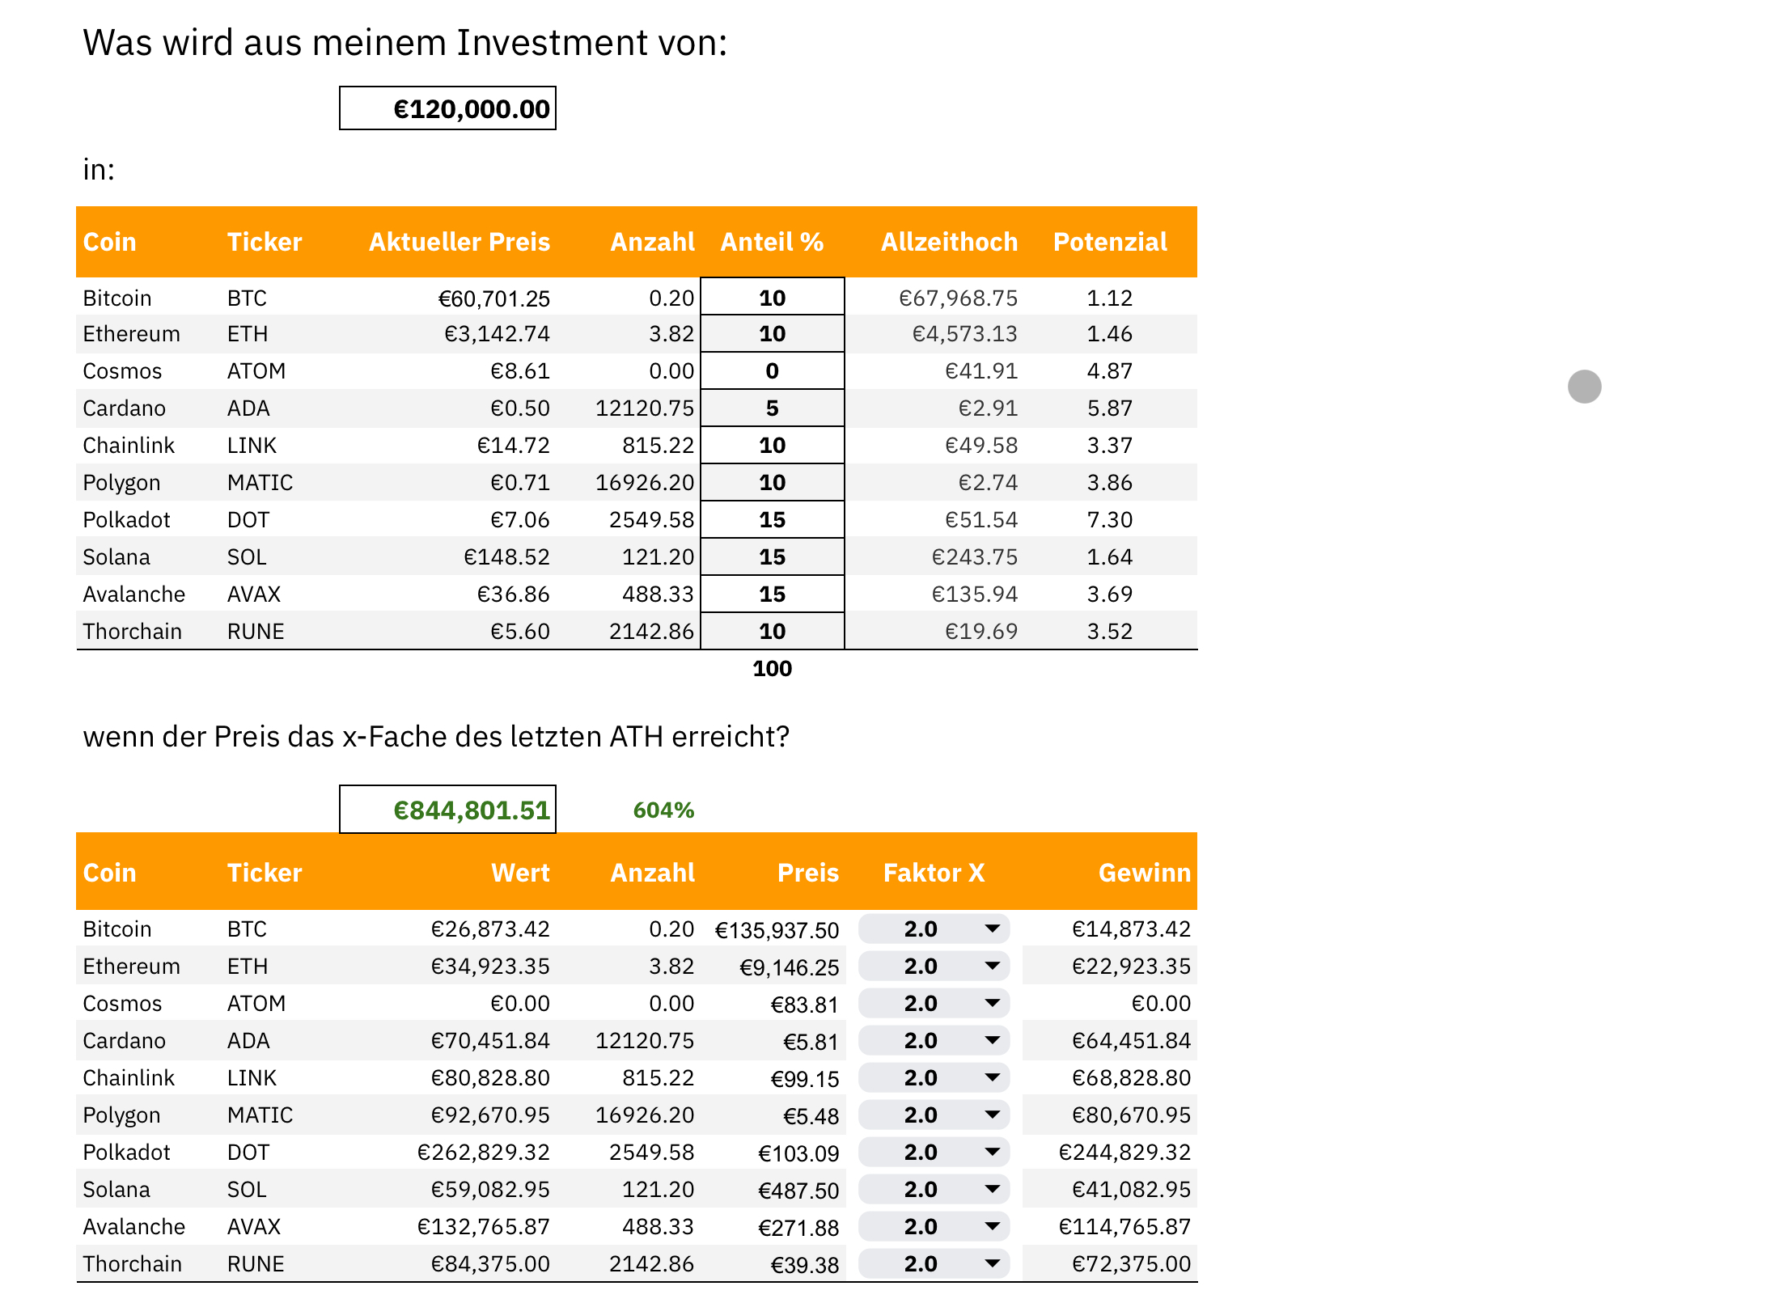The height and width of the screenshot is (1303, 1783).
Task: Select the Thorchain Anteil % cell
Action: pyautogui.click(x=773, y=631)
